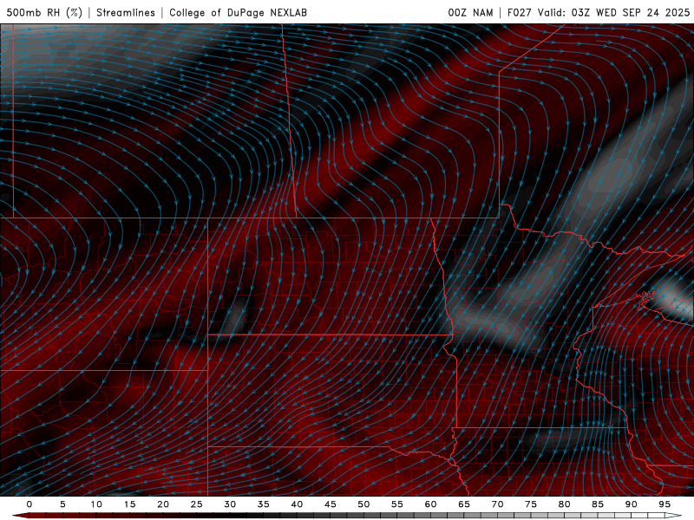Click the '25' color bar label
Viewport: 694px width, 520px height.
(197, 504)
